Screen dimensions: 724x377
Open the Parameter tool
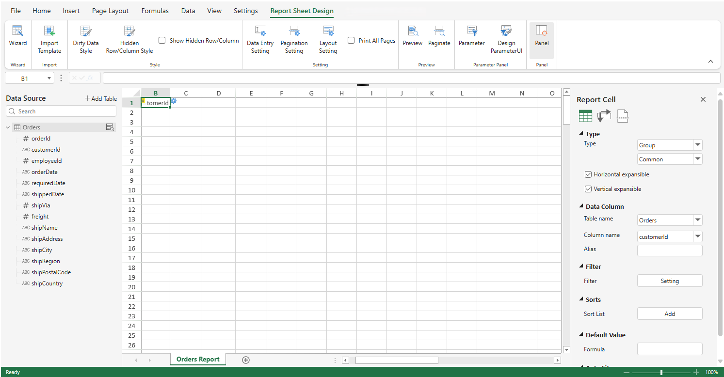(x=472, y=36)
